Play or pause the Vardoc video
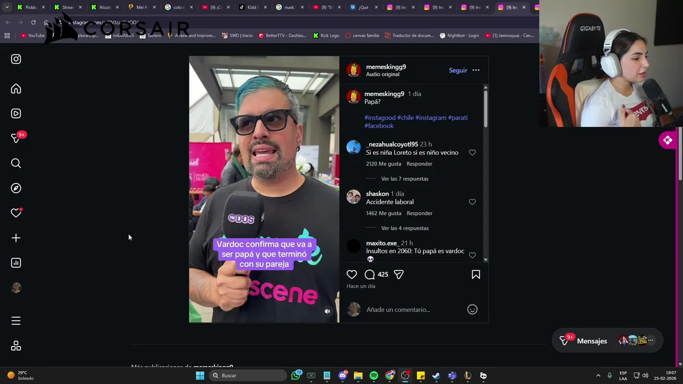The image size is (683, 384). tap(264, 189)
